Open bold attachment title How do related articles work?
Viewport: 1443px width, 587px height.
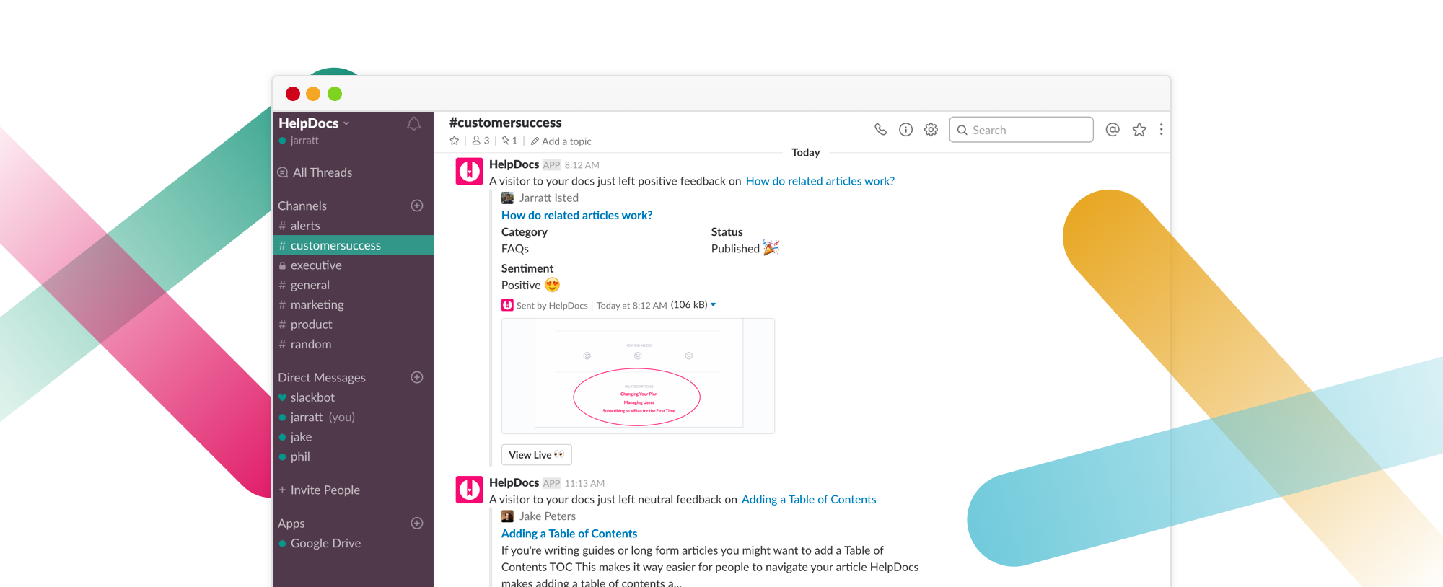577,215
